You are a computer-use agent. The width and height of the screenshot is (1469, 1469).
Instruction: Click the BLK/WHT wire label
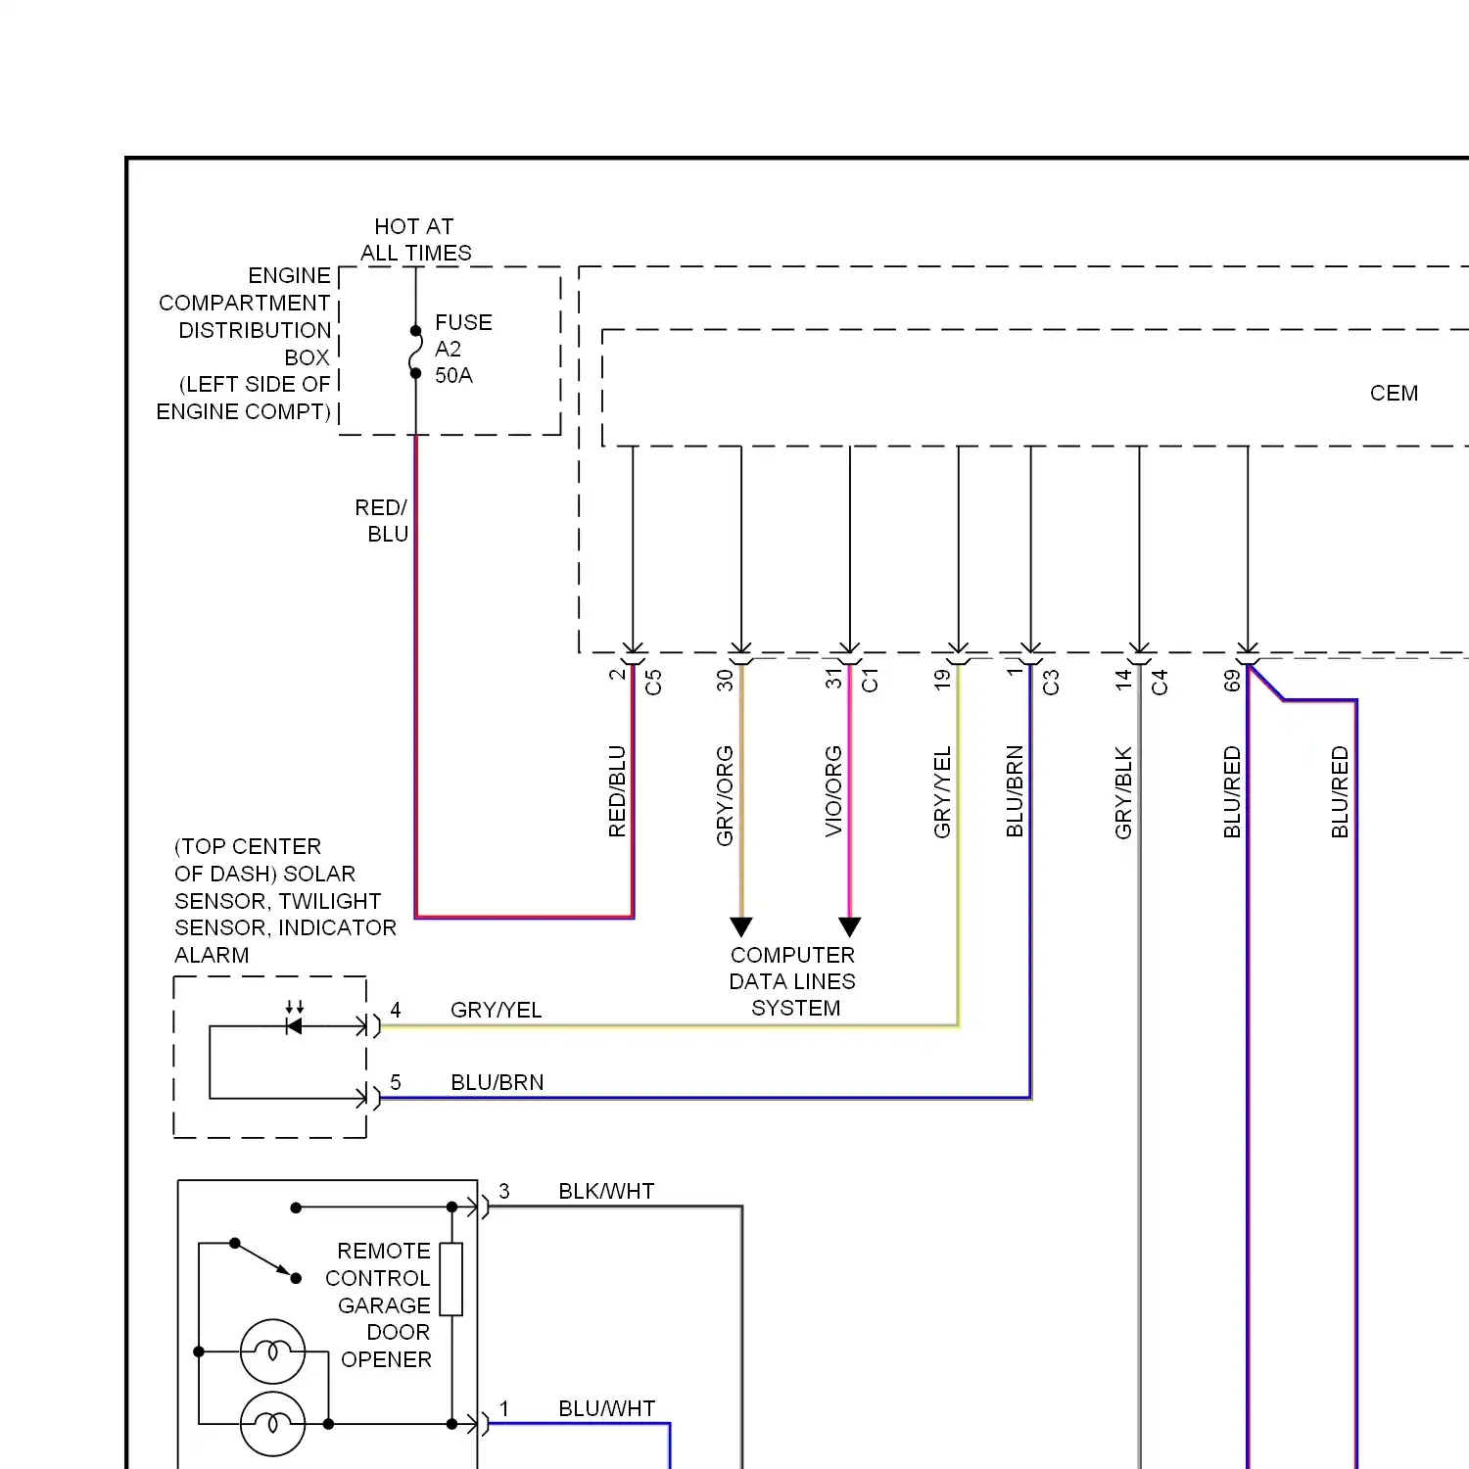coord(606,1191)
